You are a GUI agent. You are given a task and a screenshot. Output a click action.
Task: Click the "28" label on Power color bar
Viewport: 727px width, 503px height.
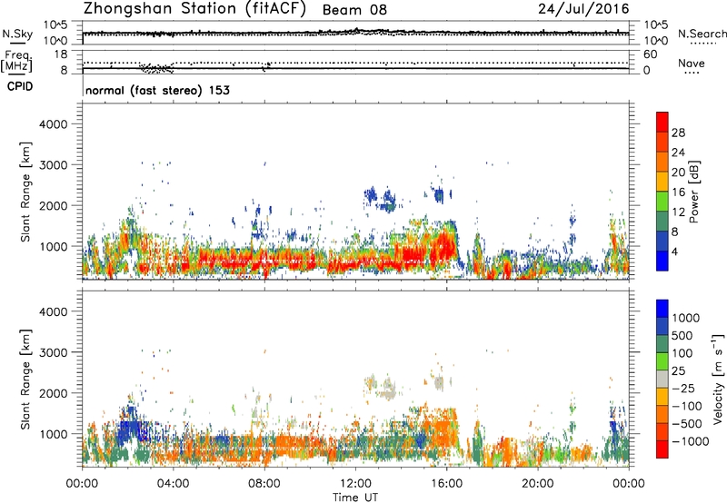678,133
